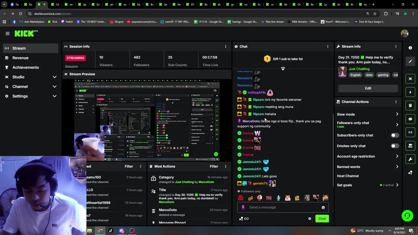Click the camera layout icon in right sidebar
The width and height of the screenshot is (418, 235).
click(x=410, y=146)
